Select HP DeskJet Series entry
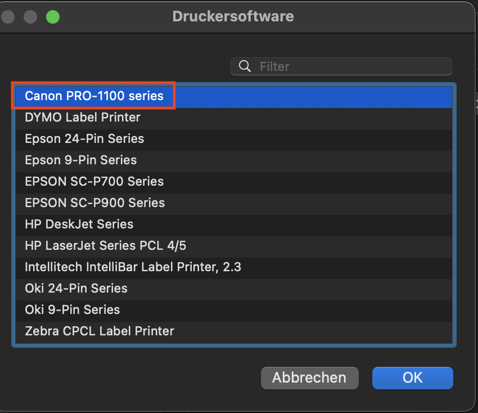The height and width of the screenshot is (413, 478). click(79, 225)
